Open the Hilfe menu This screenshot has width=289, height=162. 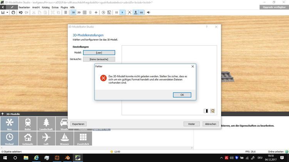click(x=72, y=7)
